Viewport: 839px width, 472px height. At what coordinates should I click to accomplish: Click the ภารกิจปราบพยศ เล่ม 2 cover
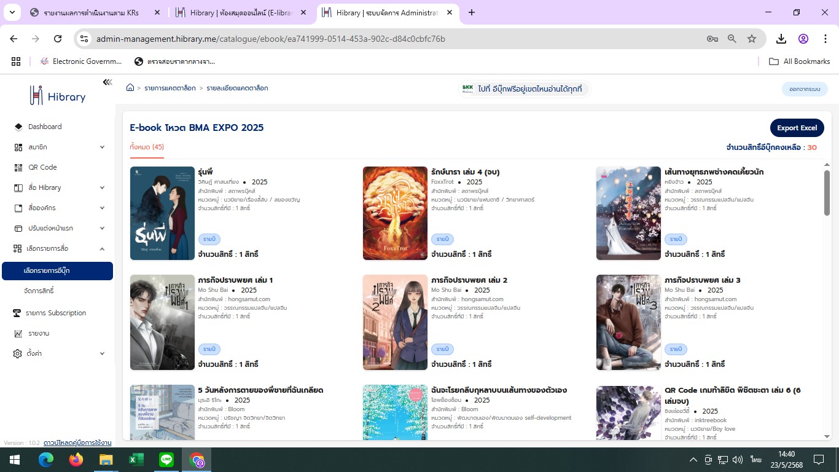pyautogui.click(x=395, y=322)
